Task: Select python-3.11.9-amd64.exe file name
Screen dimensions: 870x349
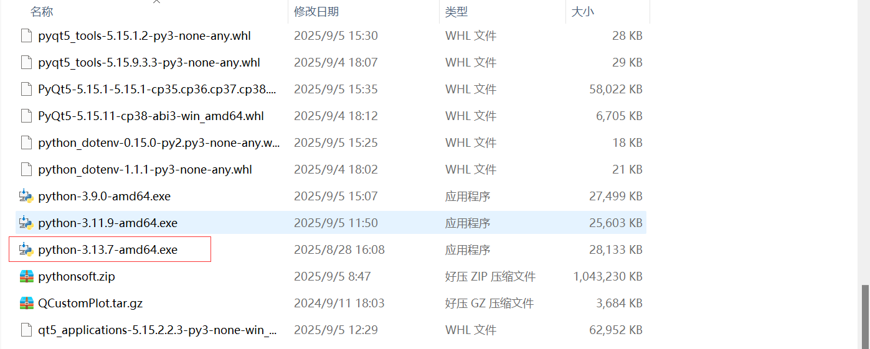Action: pos(108,223)
